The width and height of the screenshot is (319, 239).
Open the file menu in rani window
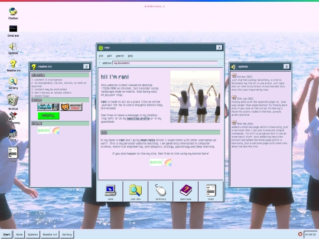(101, 56)
